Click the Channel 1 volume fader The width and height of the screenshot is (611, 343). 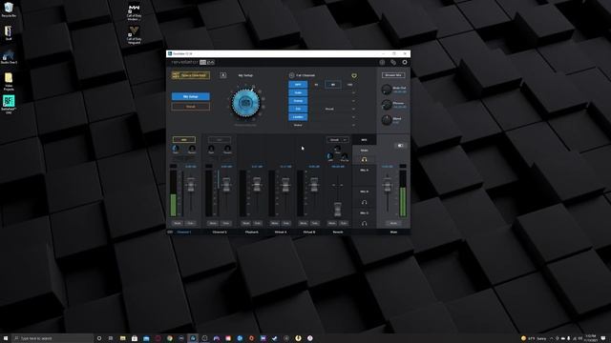pyautogui.click(x=191, y=185)
